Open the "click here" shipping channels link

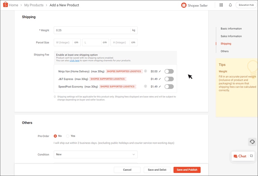(x=75, y=60)
